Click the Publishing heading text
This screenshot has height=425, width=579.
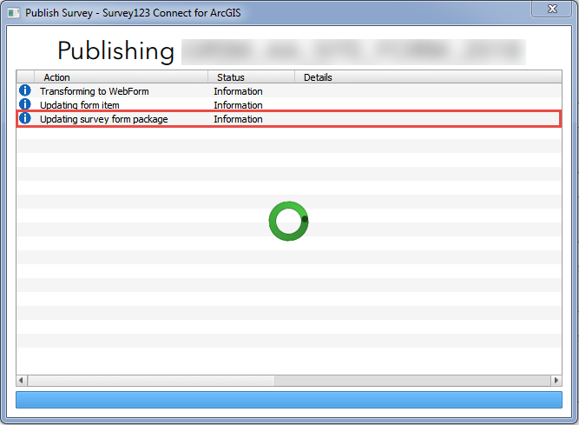(x=115, y=51)
